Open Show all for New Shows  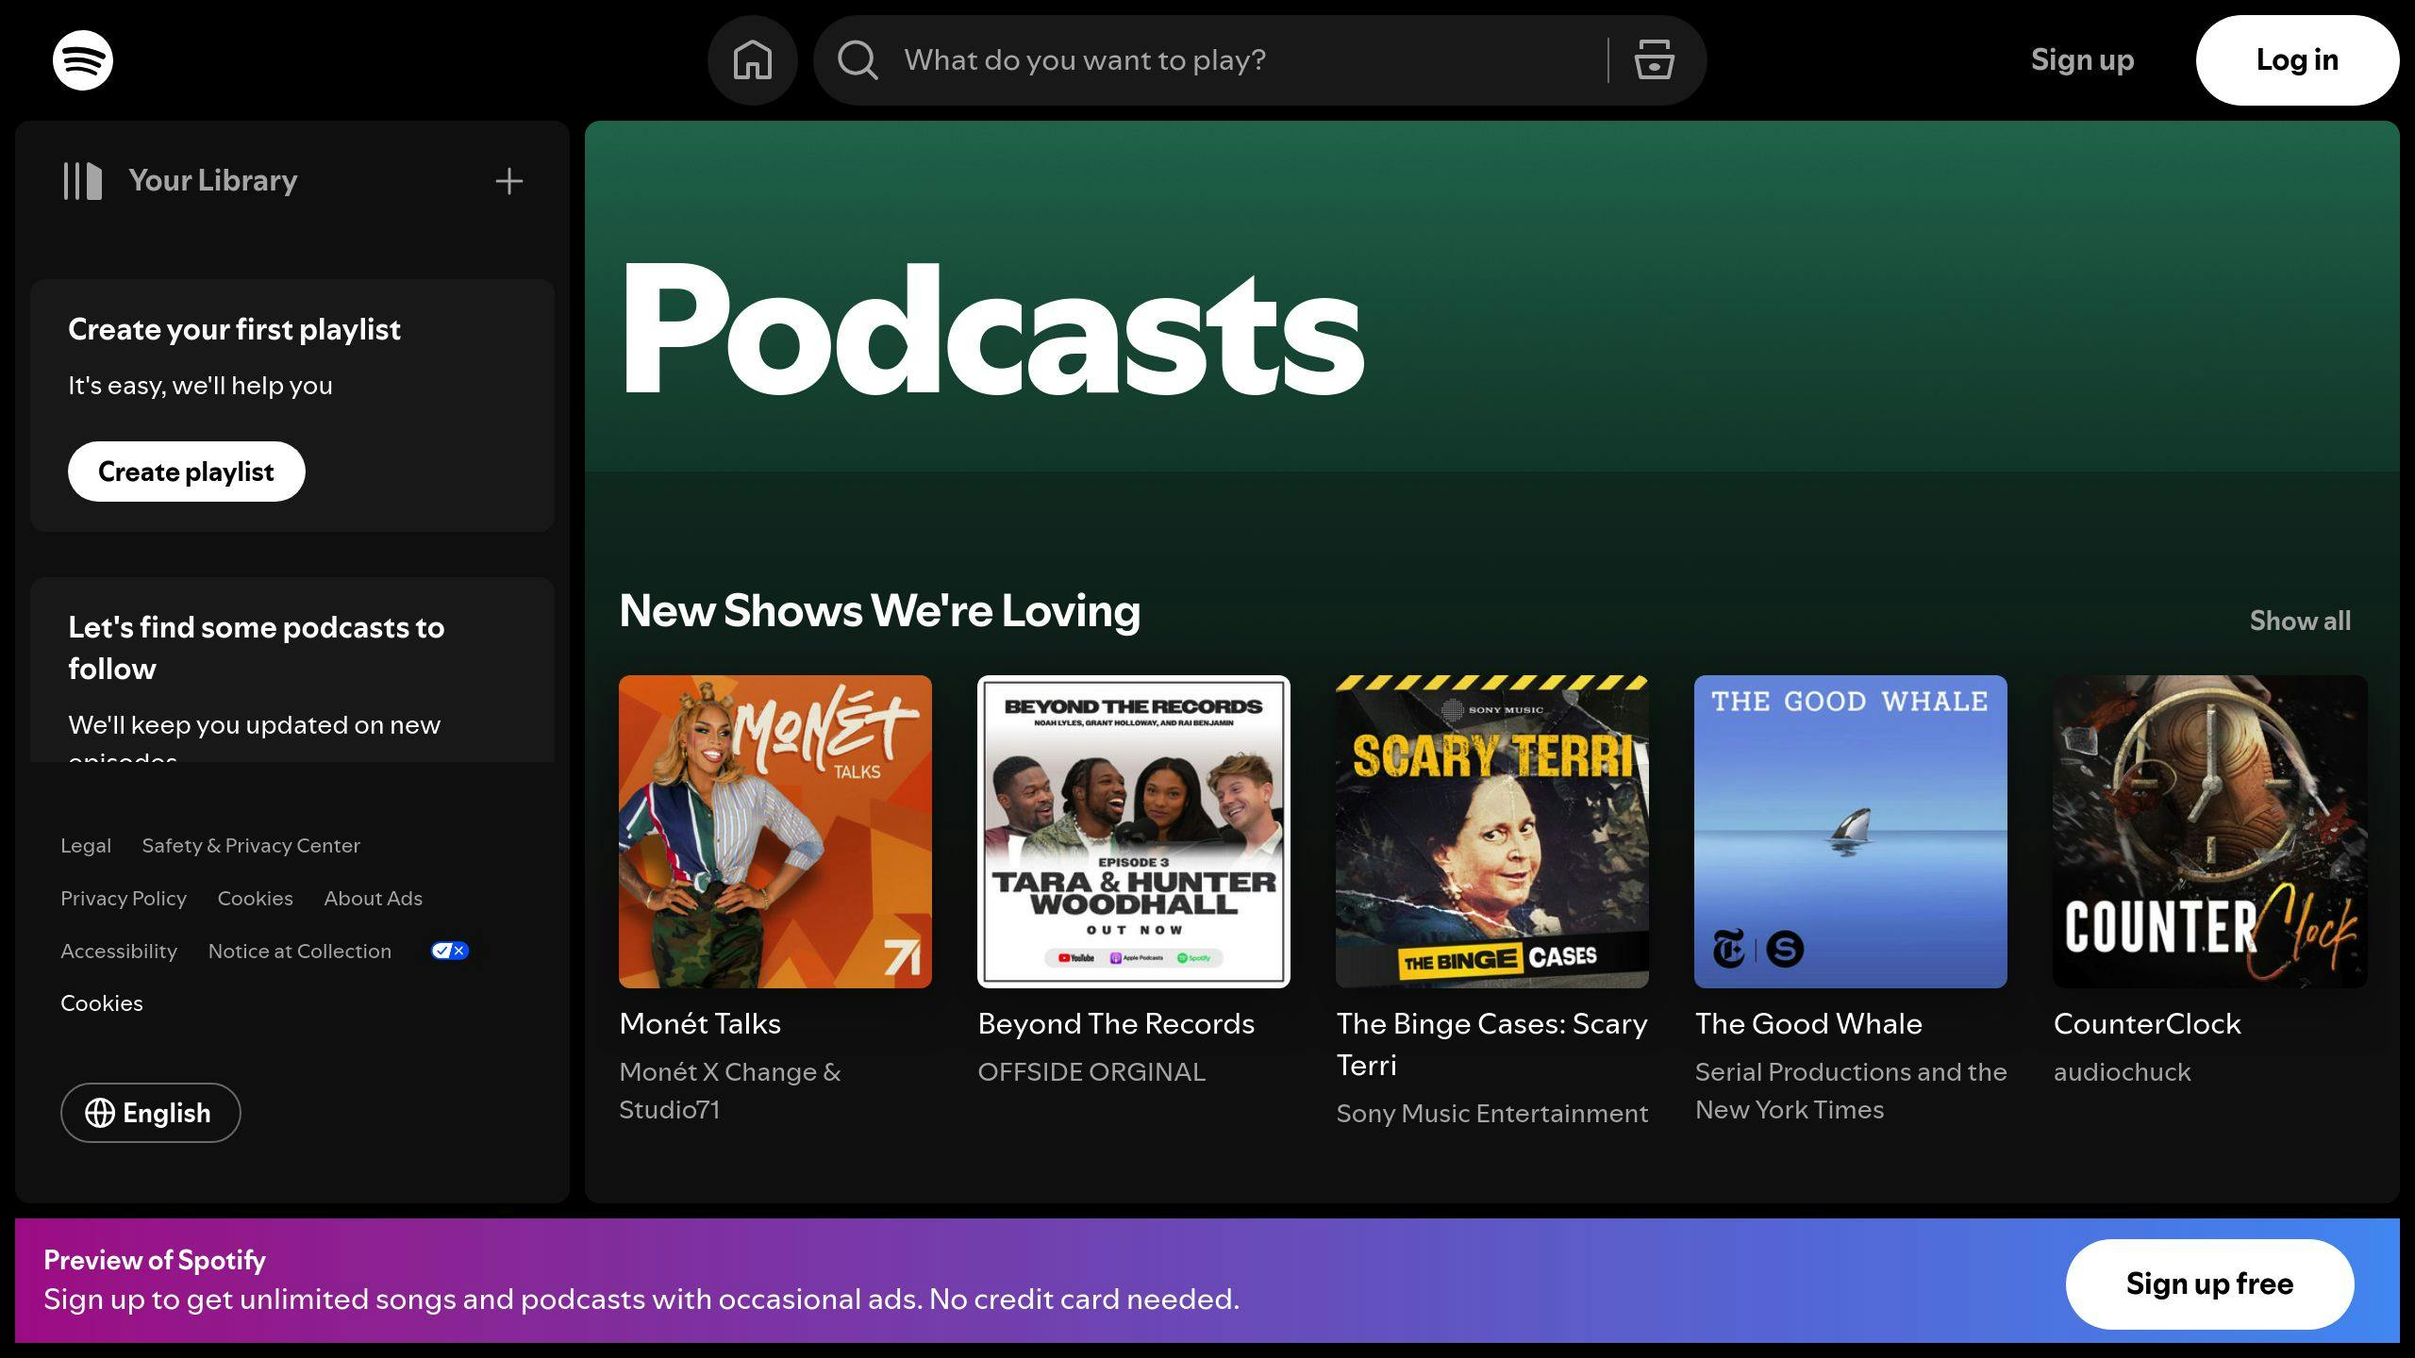coord(2300,621)
